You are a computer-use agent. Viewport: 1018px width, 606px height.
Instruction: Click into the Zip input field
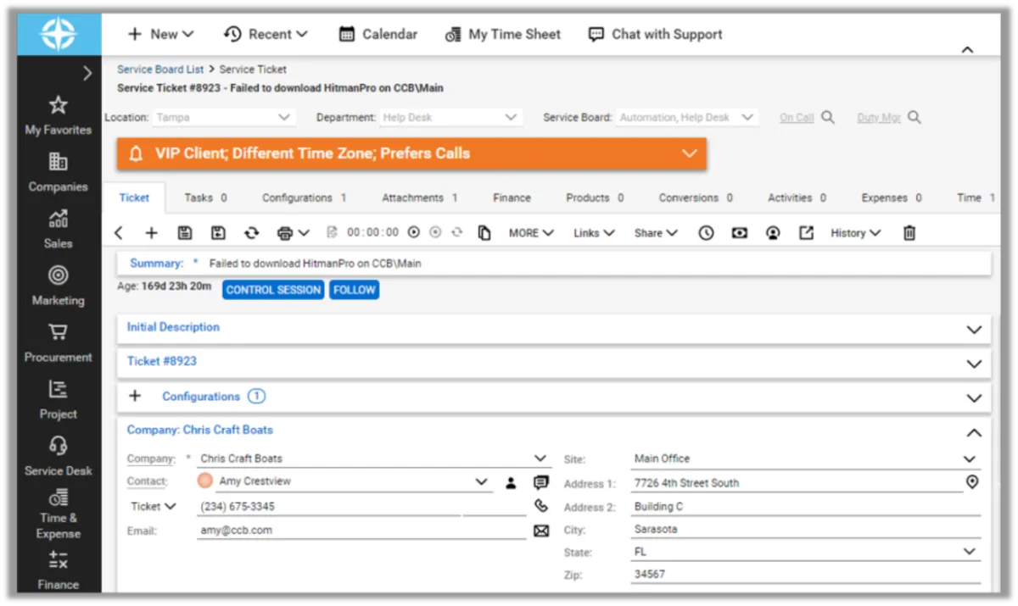point(804,575)
